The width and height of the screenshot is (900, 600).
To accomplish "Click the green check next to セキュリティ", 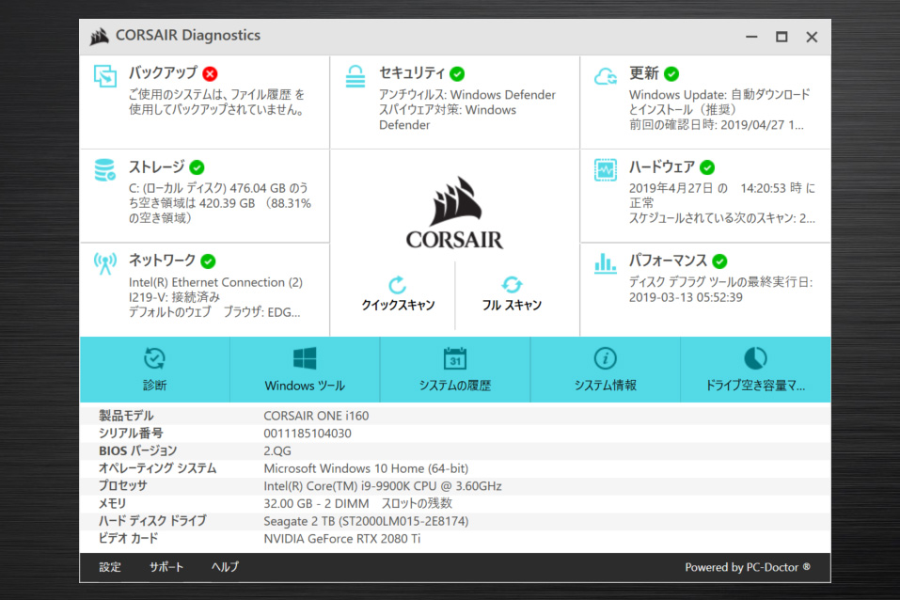I will coord(457,74).
